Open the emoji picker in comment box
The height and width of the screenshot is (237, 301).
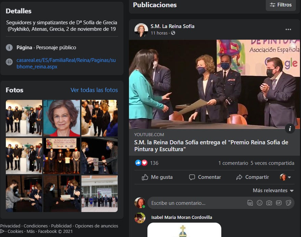(x=260, y=203)
